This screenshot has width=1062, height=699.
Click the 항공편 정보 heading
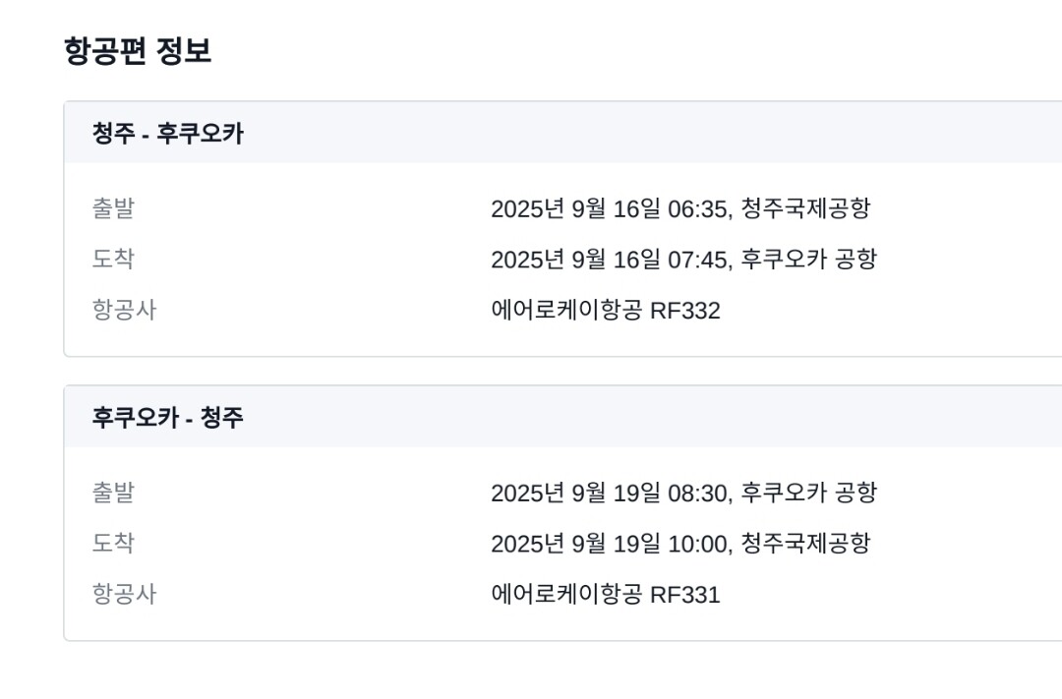coord(137,50)
